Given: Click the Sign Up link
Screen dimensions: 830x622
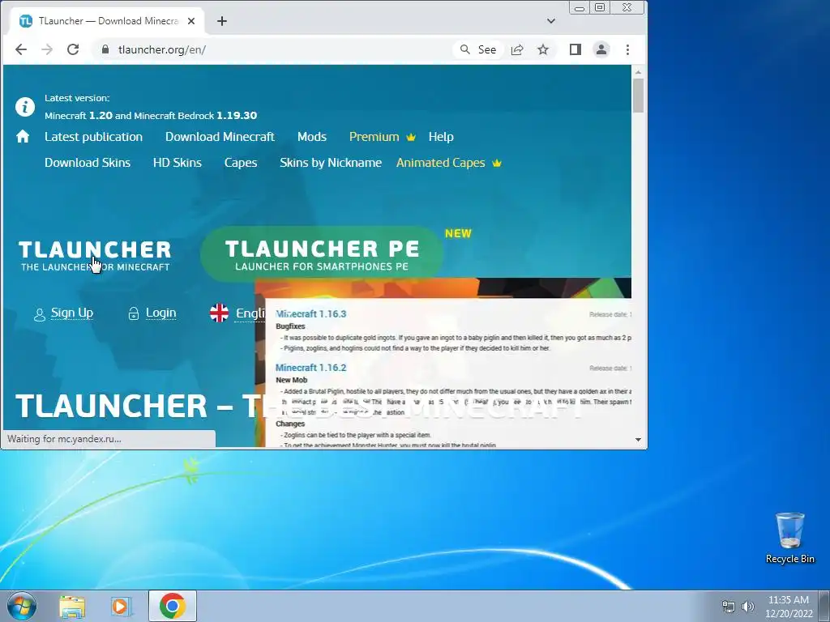Looking at the screenshot, I should coord(72,313).
